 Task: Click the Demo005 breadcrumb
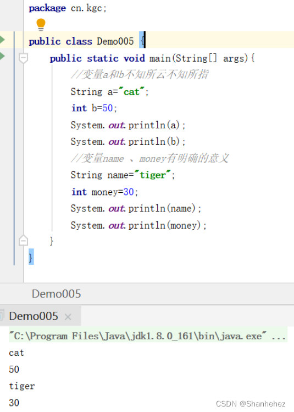pyautogui.click(x=57, y=294)
